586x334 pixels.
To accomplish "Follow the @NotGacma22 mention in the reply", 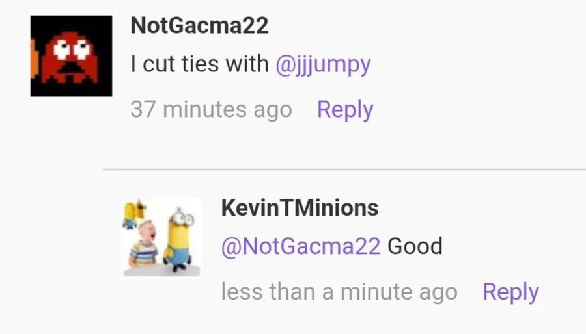I will pos(300,246).
